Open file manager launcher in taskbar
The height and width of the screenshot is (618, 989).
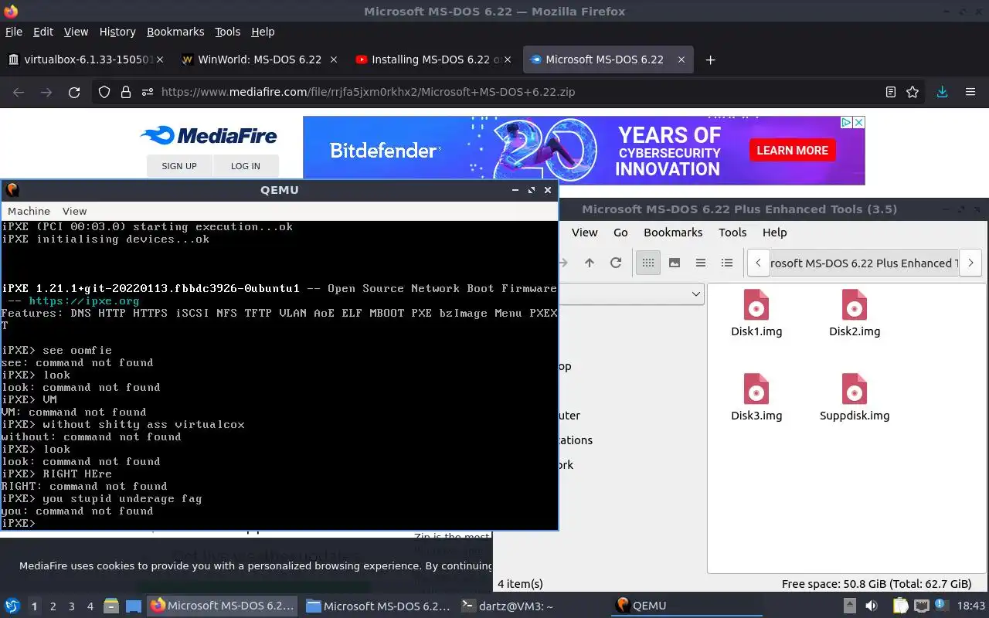(x=110, y=606)
